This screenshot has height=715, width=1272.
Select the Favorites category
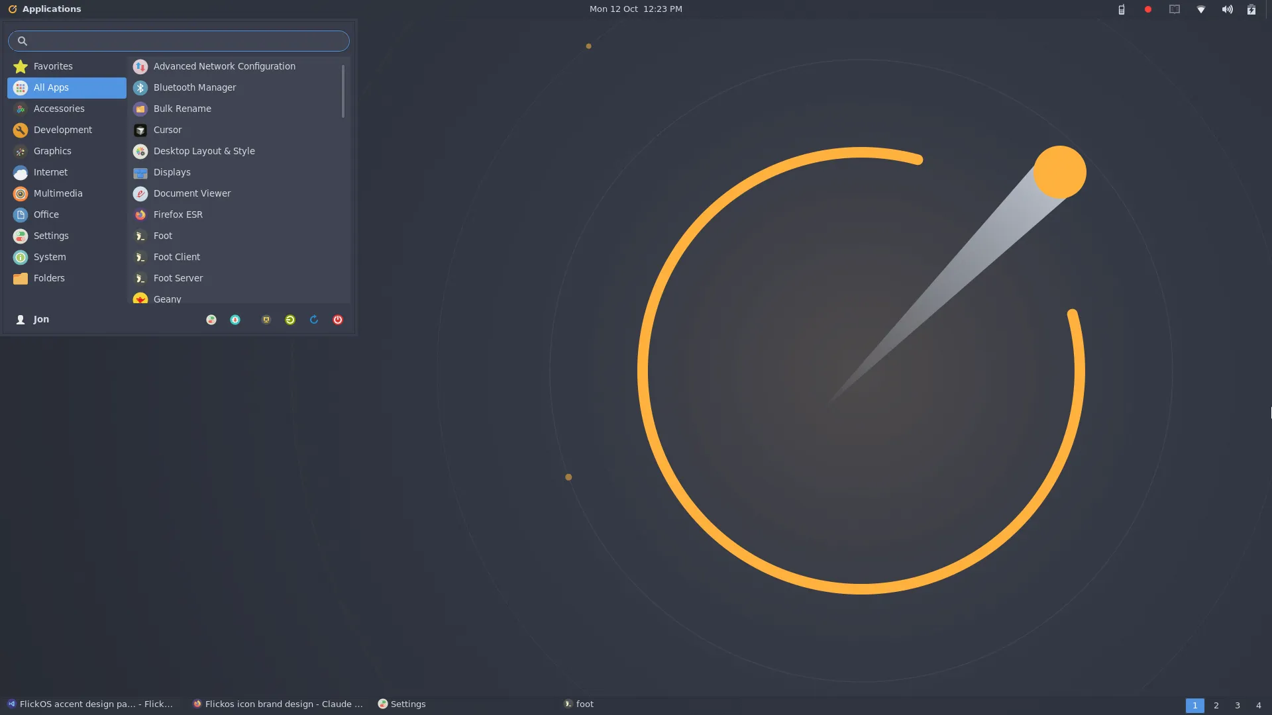pos(67,66)
